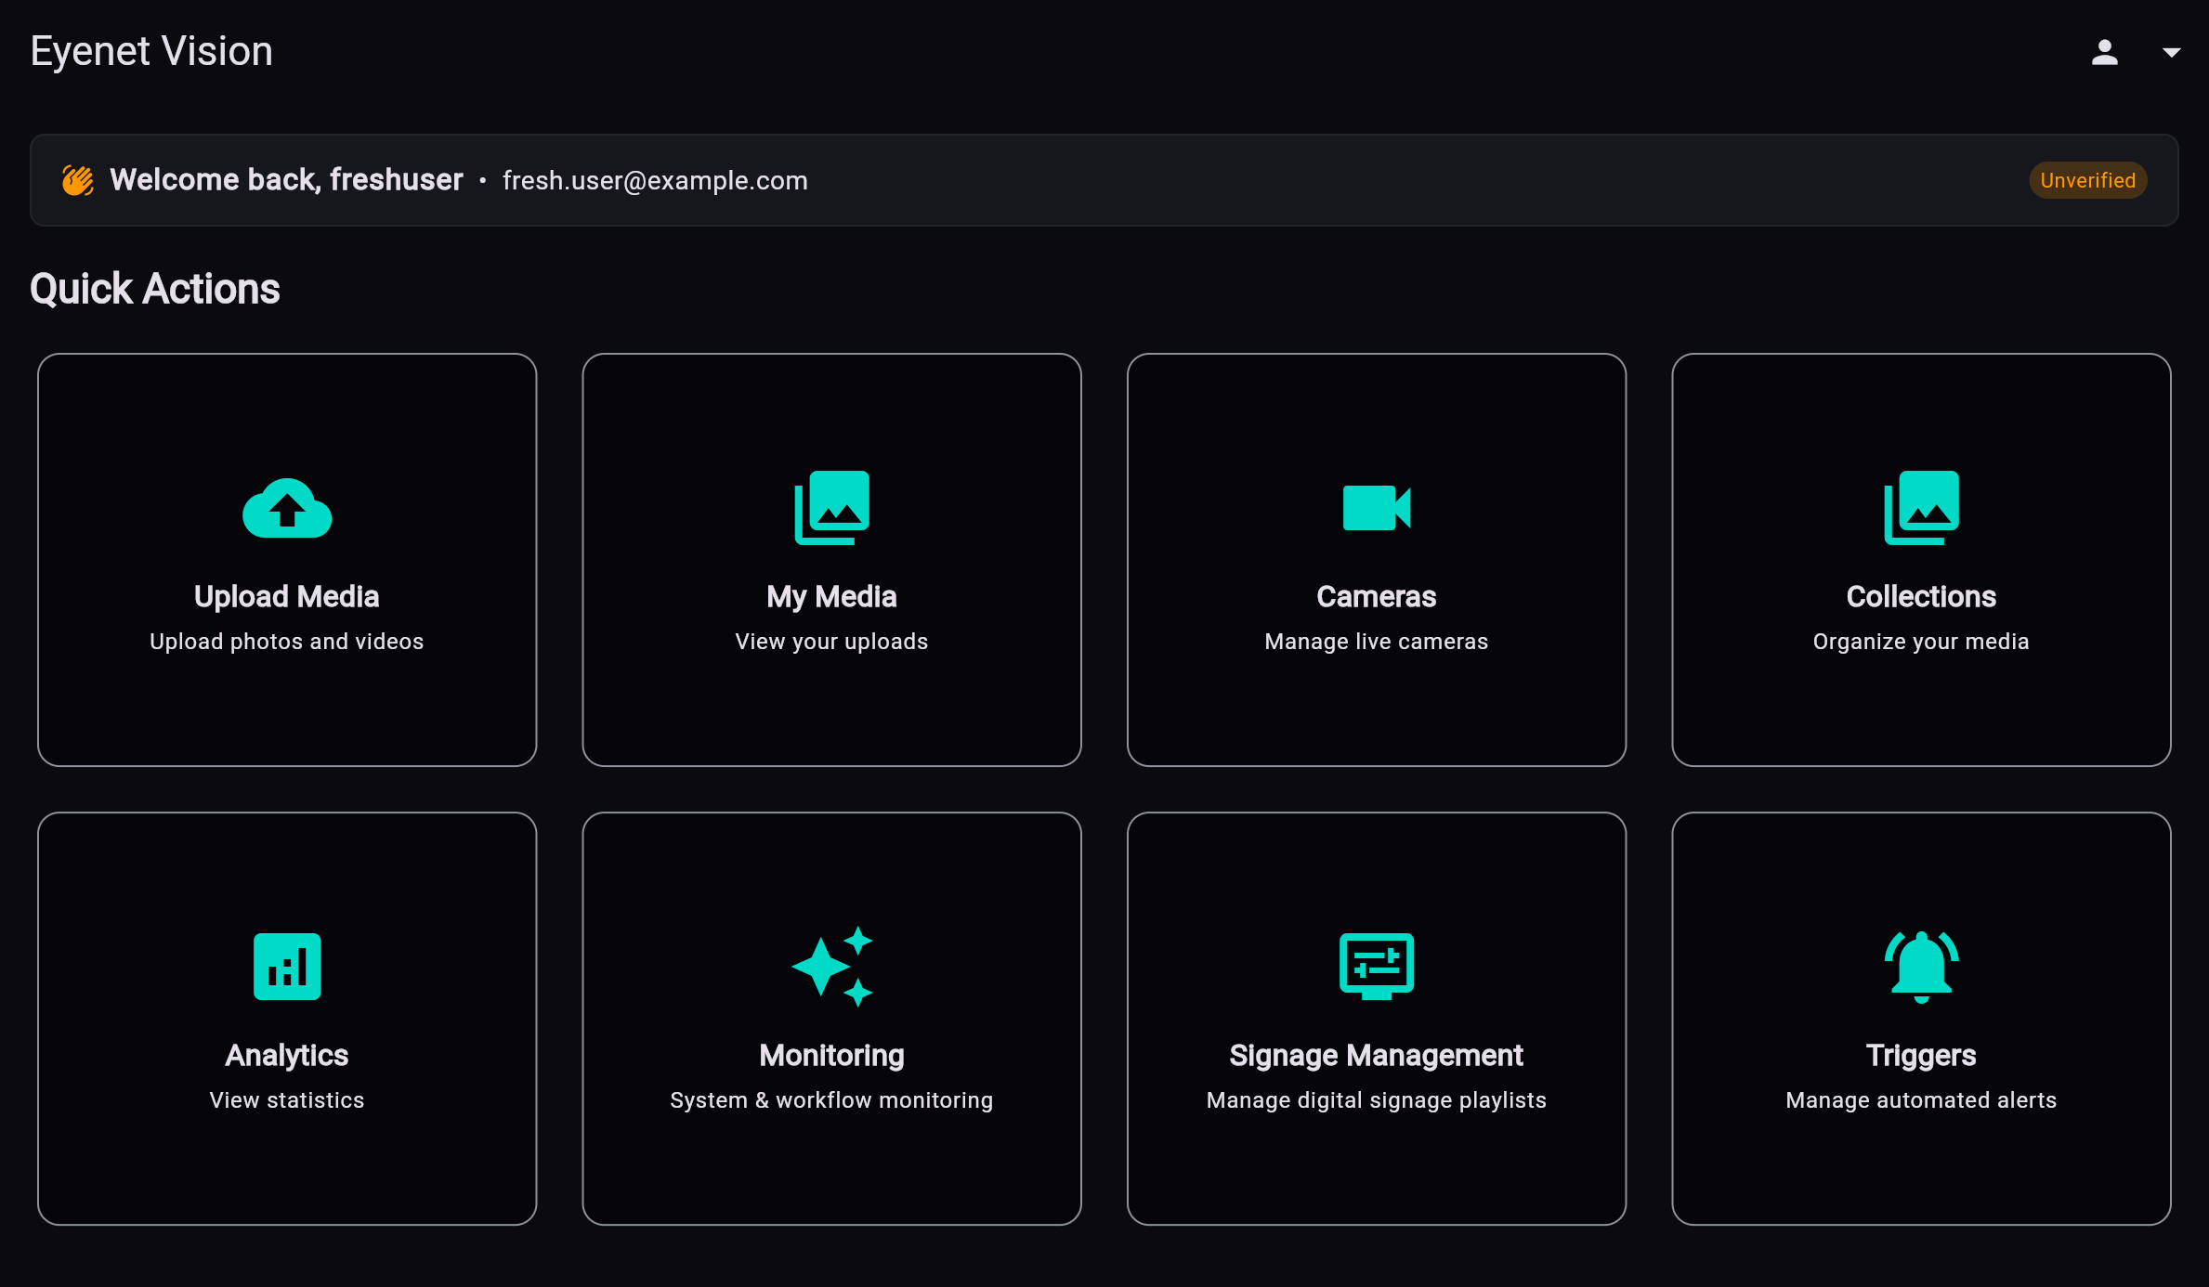Open the Collections card to organize media
The image size is (2209, 1287).
tap(1921, 559)
